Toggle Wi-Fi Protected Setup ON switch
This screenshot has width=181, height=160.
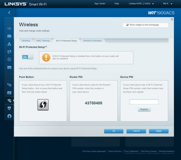pyautogui.click(x=27, y=57)
